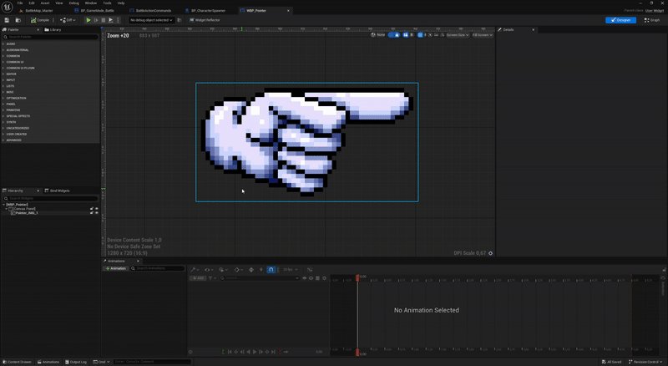Expand the PRIMITIVE palette category
This screenshot has width=668, height=366.
click(13, 110)
